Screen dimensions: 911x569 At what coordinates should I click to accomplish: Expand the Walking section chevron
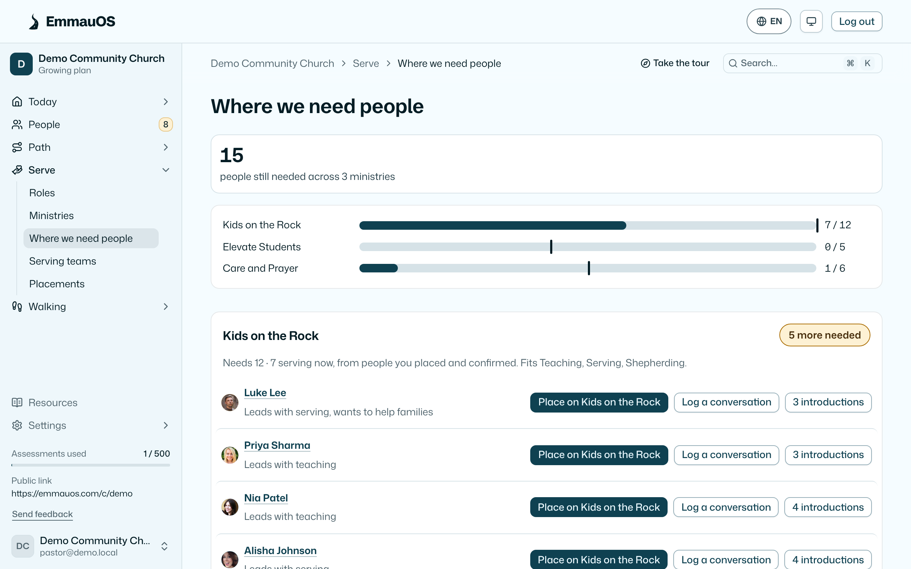165,306
